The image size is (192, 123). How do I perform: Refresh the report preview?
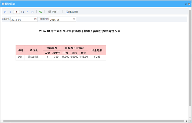(41, 12)
